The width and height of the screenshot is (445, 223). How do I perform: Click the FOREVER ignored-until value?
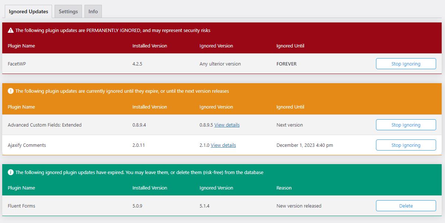coord(286,64)
